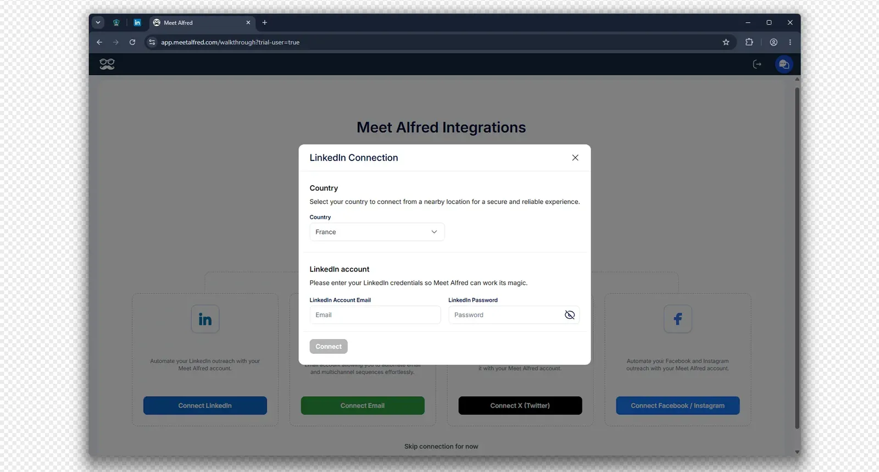Click the Connect X (Twitter) button

point(520,406)
